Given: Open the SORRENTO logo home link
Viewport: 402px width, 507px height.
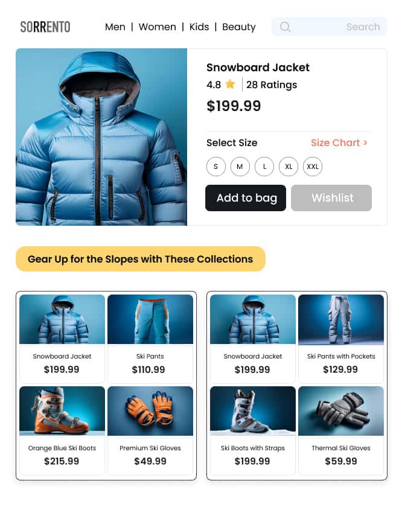Looking at the screenshot, I should [x=45, y=27].
